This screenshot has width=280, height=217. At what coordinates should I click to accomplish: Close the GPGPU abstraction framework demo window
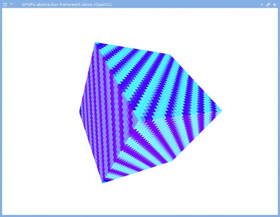click(275, 5)
